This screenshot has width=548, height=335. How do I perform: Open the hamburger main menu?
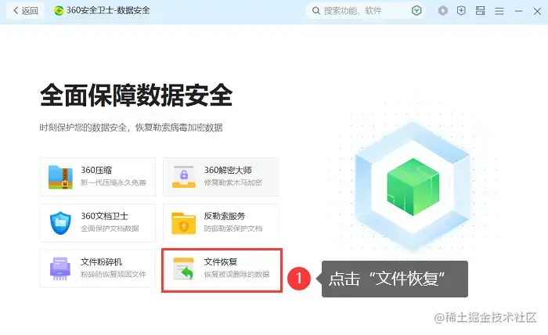(x=499, y=11)
